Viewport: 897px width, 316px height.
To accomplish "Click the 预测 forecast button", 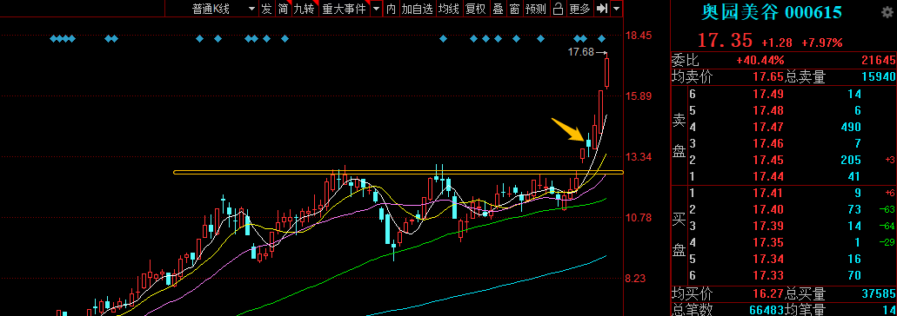I will tap(535, 9).
